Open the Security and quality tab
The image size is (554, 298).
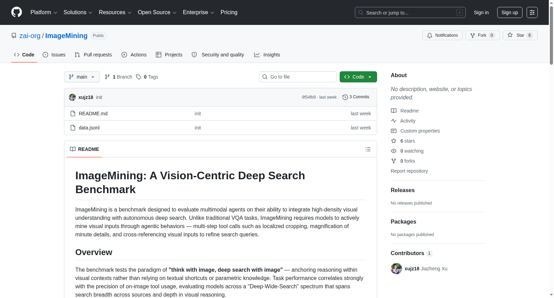tap(218, 55)
